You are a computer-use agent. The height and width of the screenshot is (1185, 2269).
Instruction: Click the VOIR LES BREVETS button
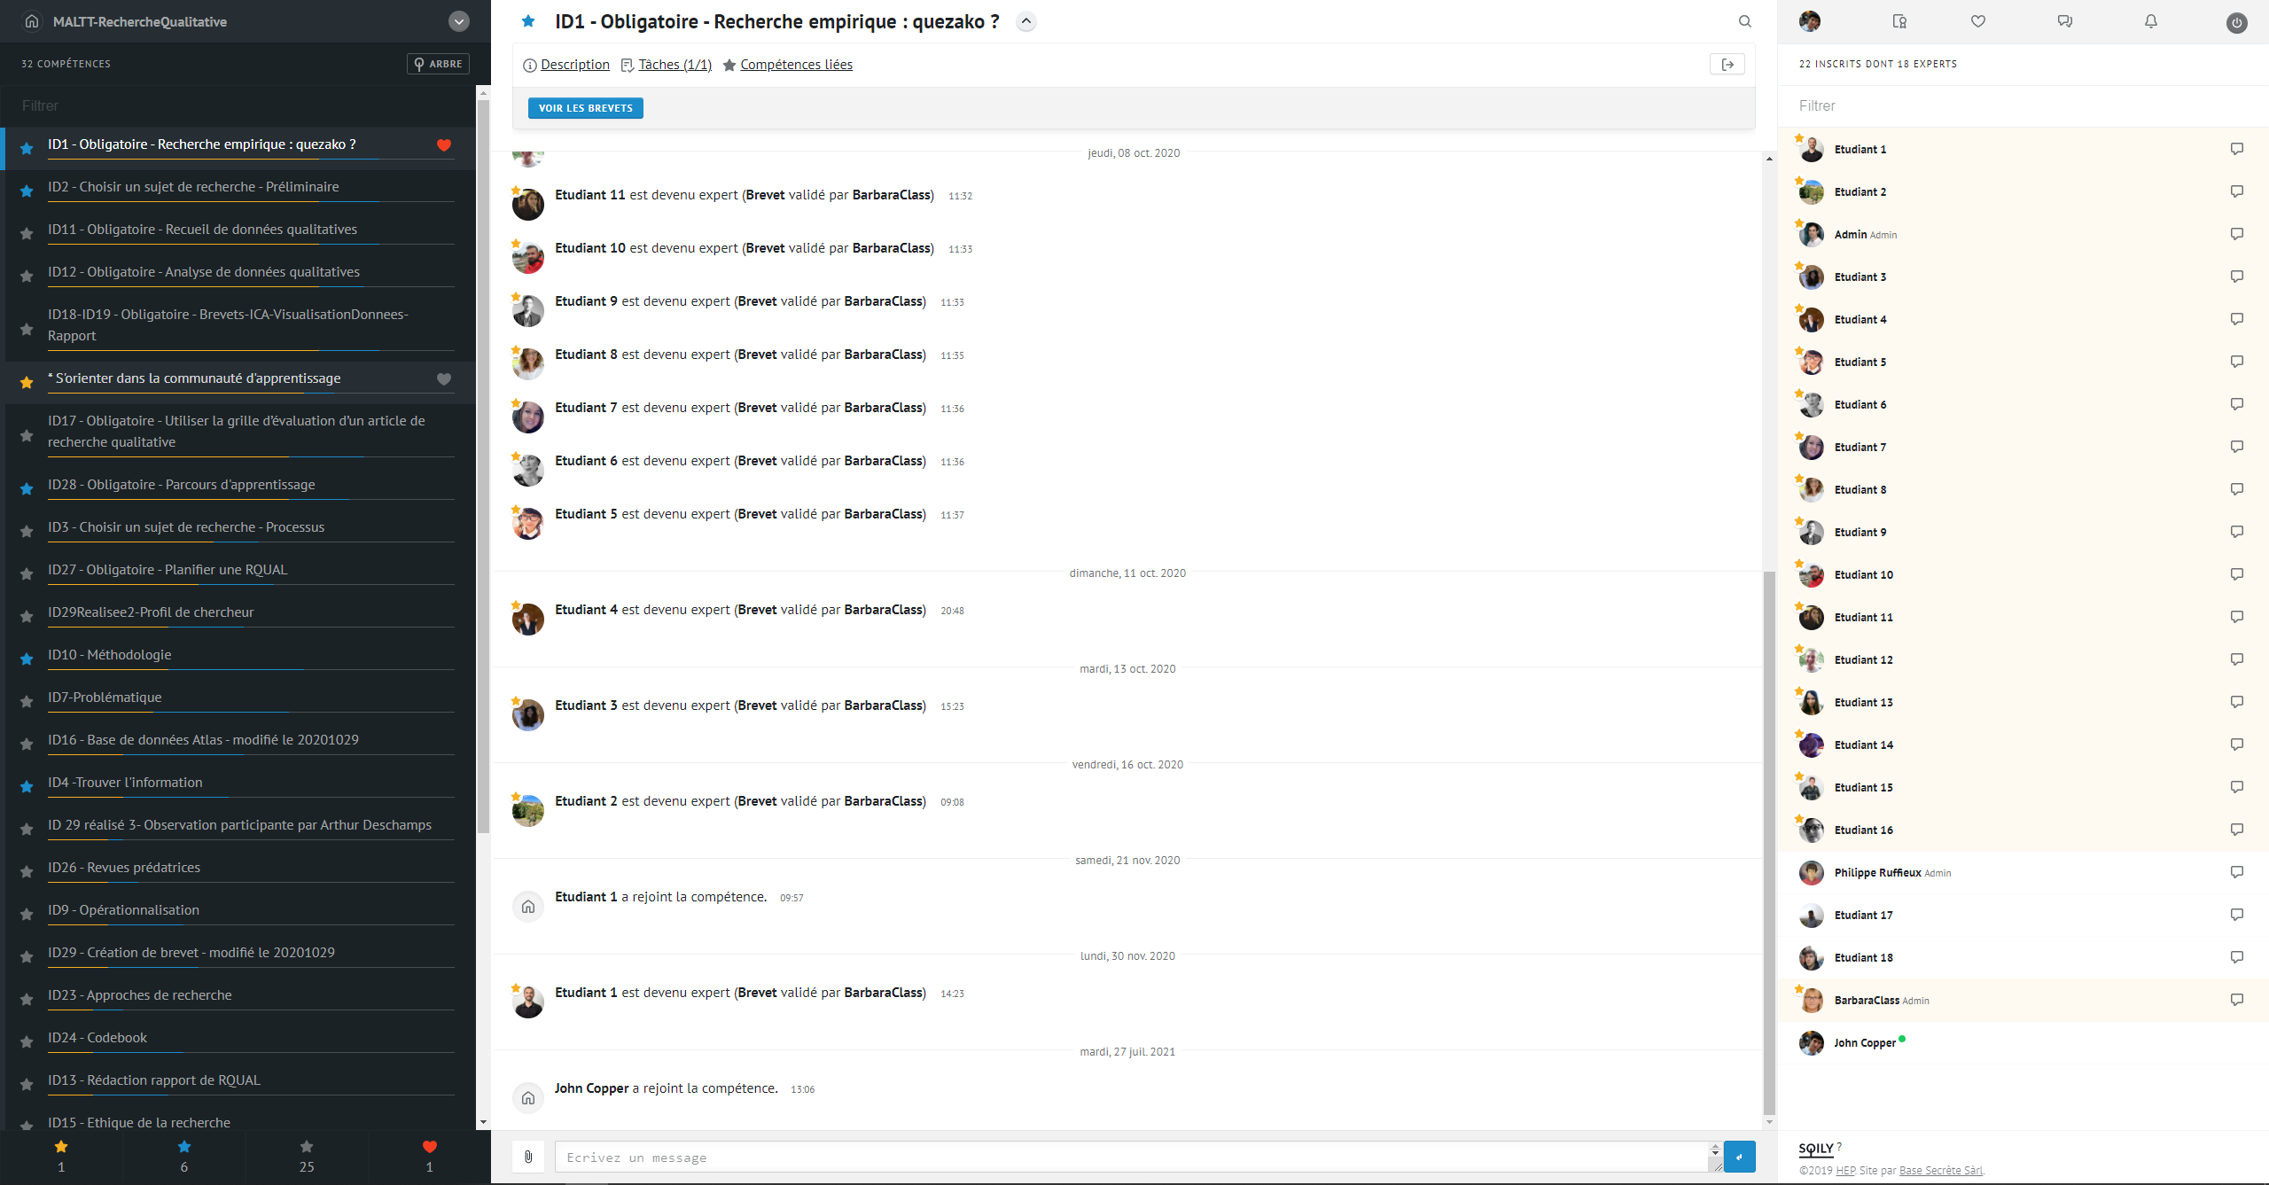[x=585, y=108]
